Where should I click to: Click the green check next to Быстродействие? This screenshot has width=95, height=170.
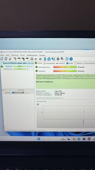click(x=36, y=67)
